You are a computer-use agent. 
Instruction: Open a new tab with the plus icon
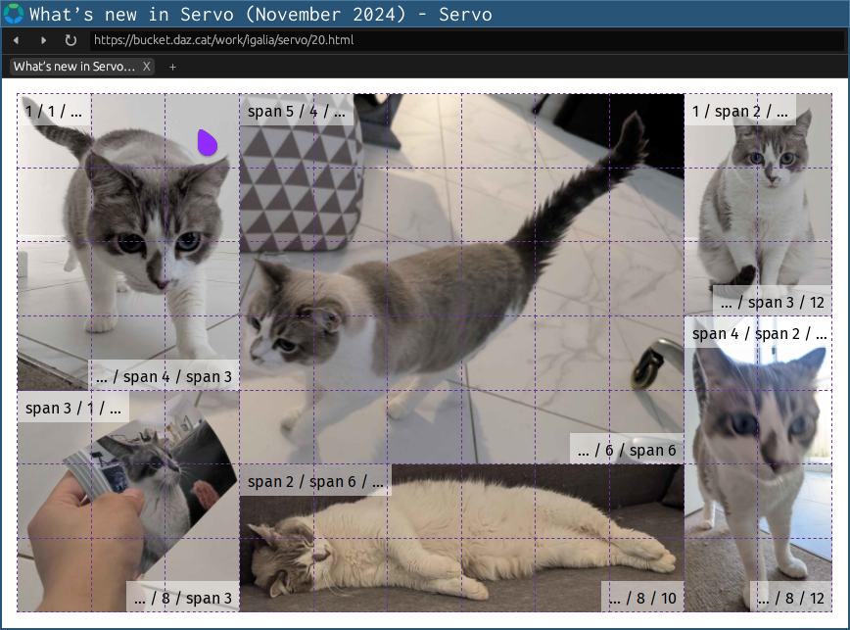click(172, 67)
